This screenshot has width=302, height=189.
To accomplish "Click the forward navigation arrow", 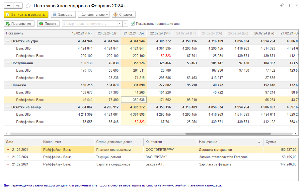I will click(x=18, y=6).
